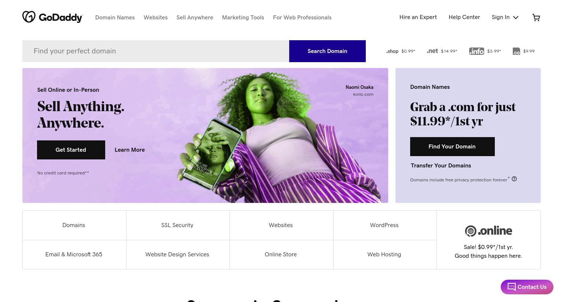Expand the Marketing Tools menu

(243, 18)
